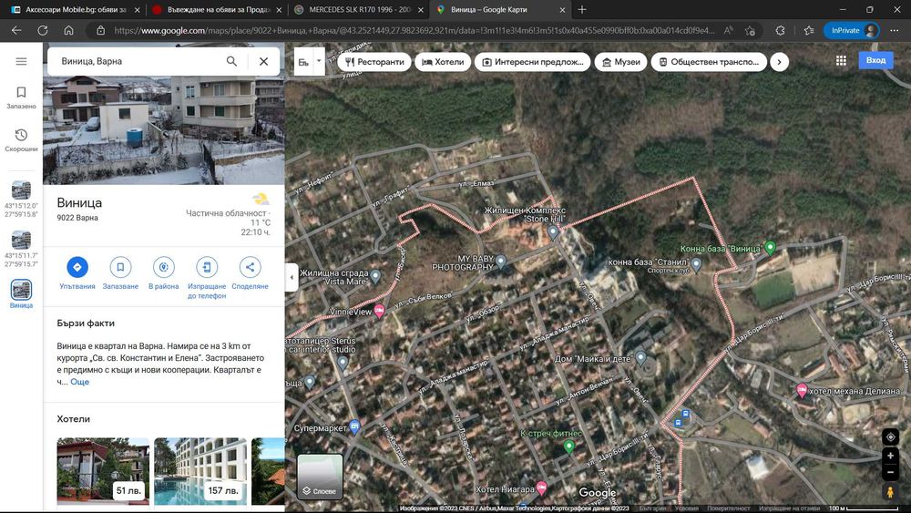Click the search magnifier icon
This screenshot has height=513, width=911.
coord(231,61)
